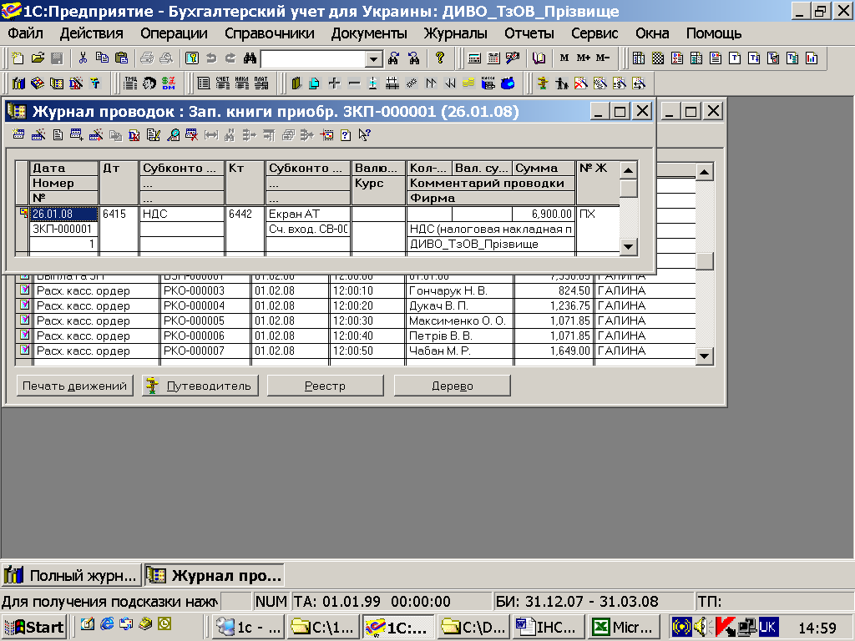Click the New document icon in toolbar
The height and width of the screenshot is (641, 855).
click(x=18, y=58)
